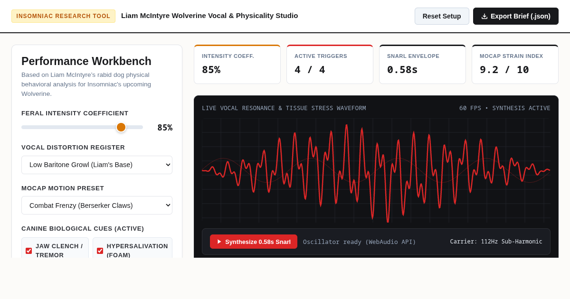570x299 pixels.
Task: Open the Vocal Distortion Register dropdown
Action: click(x=97, y=165)
